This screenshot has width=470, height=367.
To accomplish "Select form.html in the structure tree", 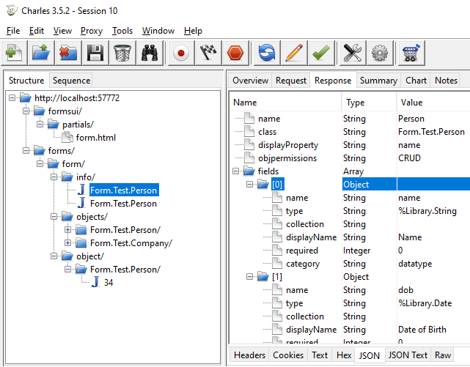I will [x=95, y=138].
